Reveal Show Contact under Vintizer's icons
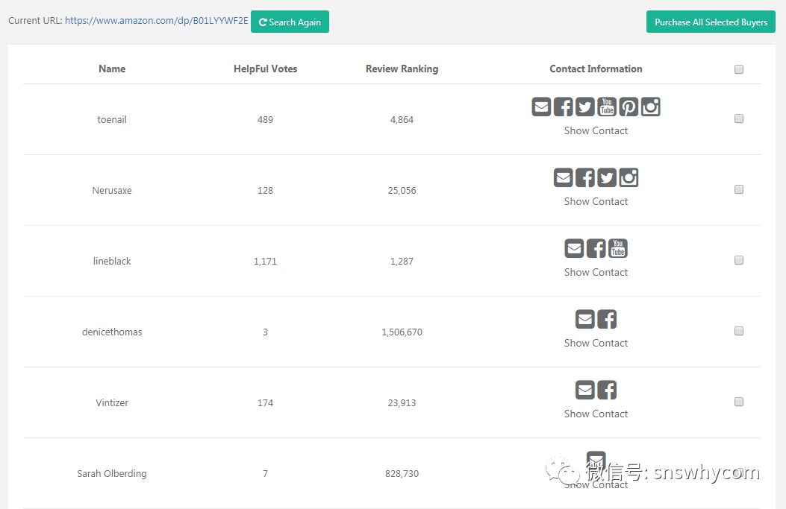Viewport: 786px width, 509px height. pos(596,414)
